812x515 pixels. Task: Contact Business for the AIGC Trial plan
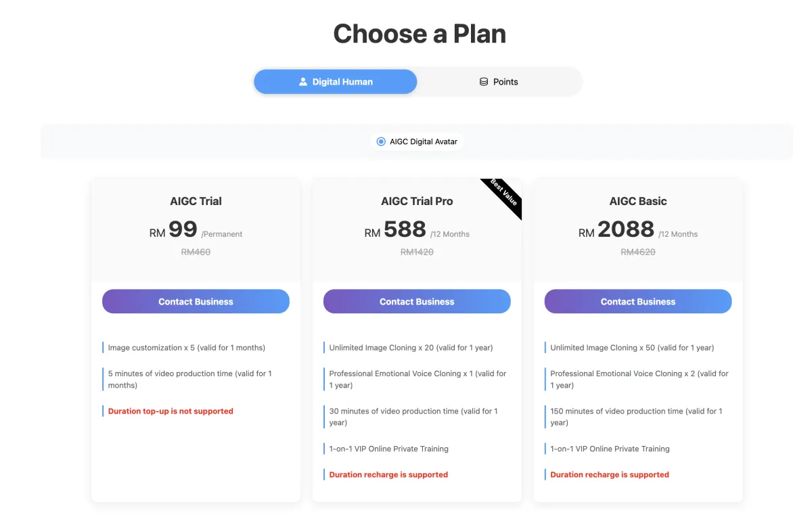pos(196,302)
